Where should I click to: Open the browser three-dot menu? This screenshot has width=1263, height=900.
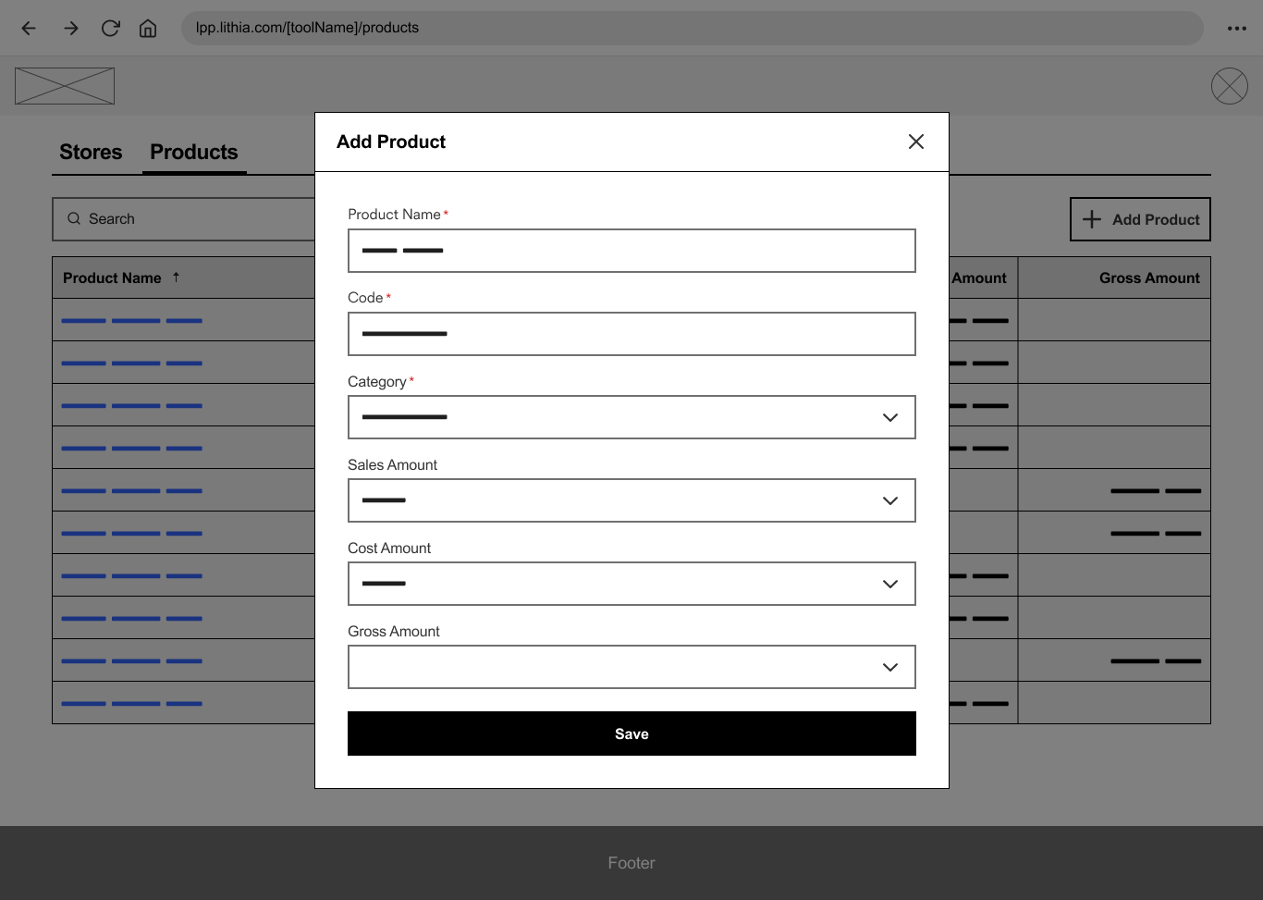tap(1236, 28)
